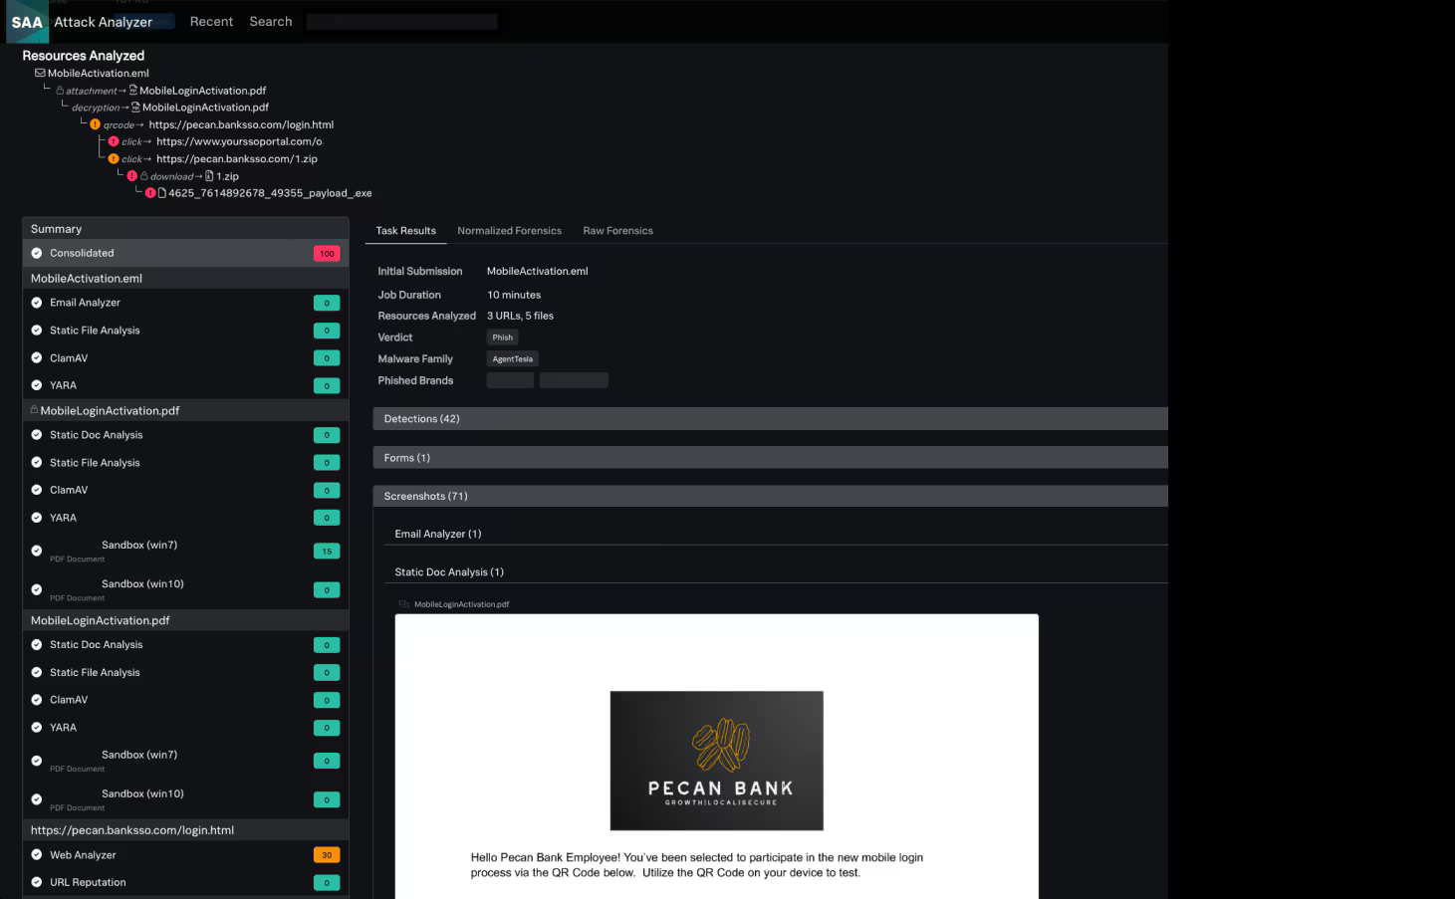Select the file icon next to 1.zip
The width and height of the screenshot is (1455, 899).
pos(209,176)
